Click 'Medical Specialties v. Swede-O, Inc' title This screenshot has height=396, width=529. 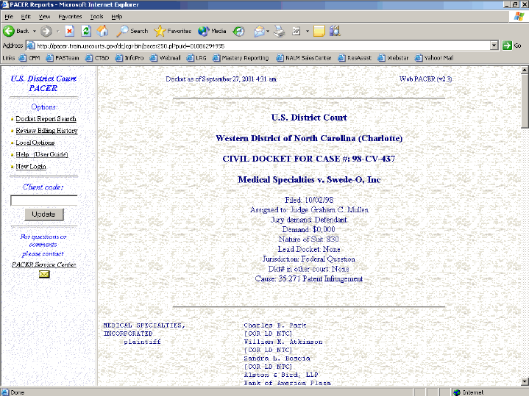click(x=309, y=179)
